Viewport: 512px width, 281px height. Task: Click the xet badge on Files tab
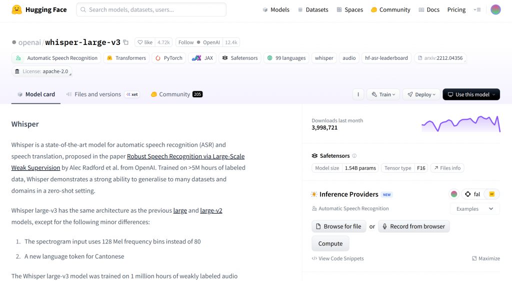pos(132,94)
